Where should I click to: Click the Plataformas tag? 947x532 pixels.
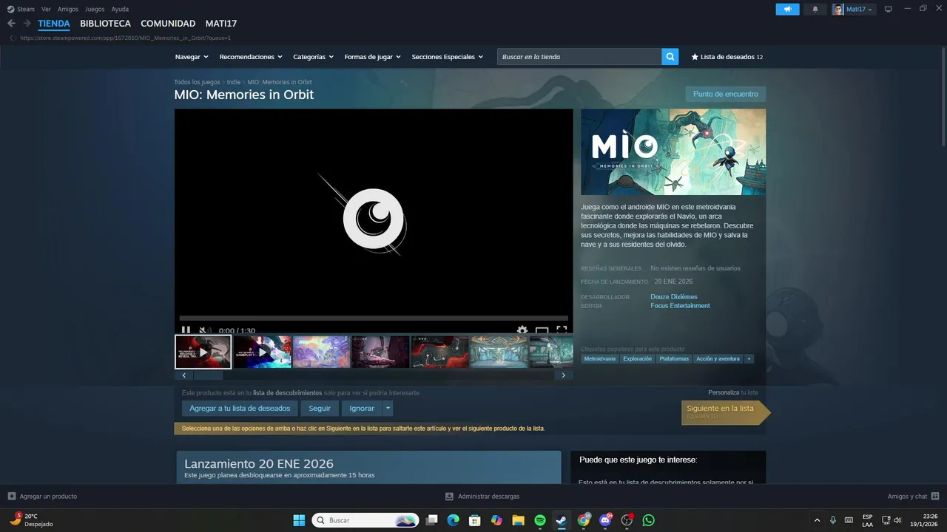click(x=674, y=358)
